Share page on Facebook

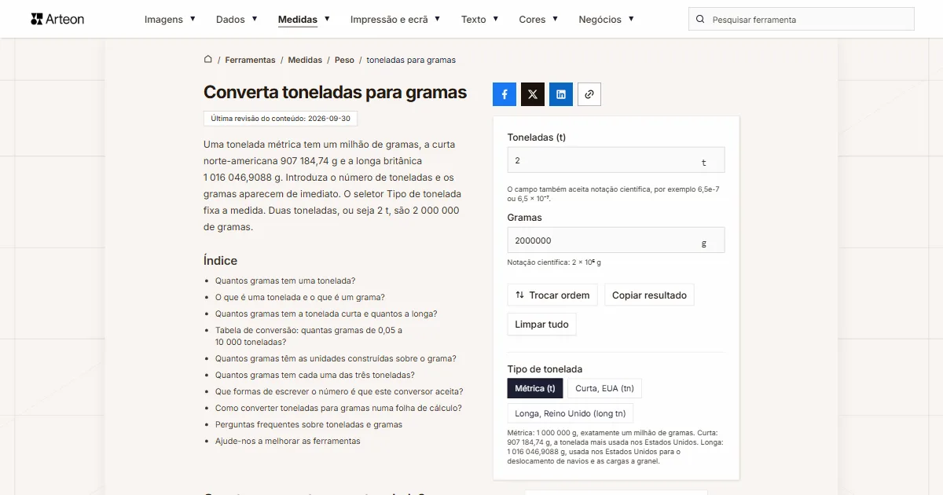[505, 94]
